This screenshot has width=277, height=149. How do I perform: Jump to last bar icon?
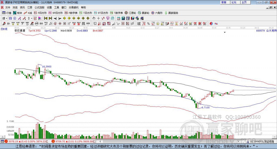(50, 18)
